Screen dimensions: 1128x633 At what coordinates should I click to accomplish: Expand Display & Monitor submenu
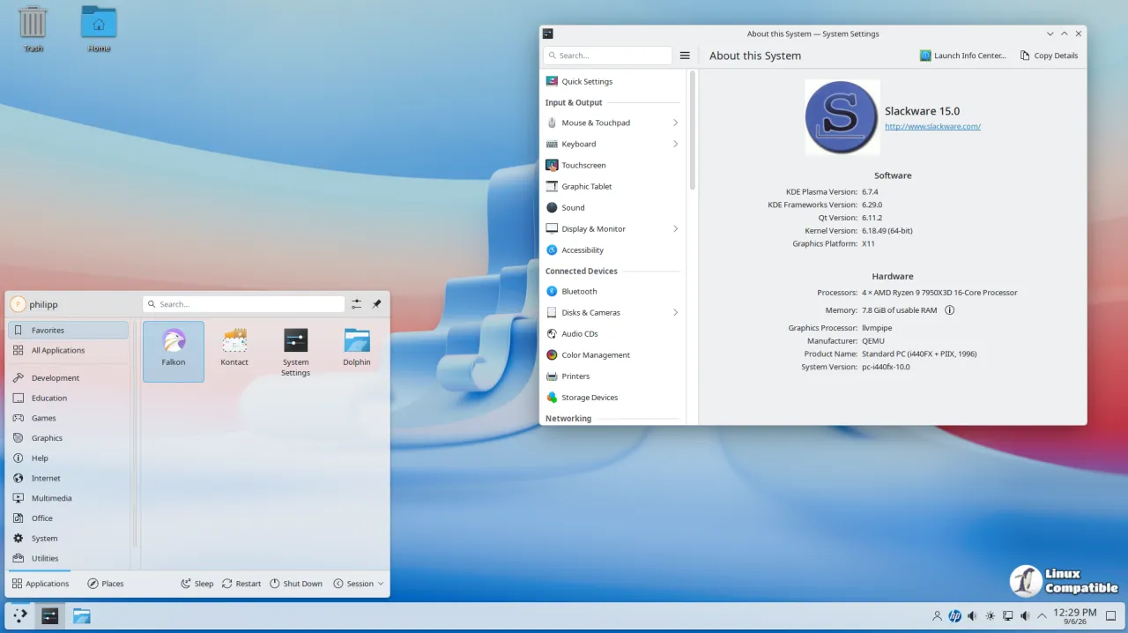point(675,228)
